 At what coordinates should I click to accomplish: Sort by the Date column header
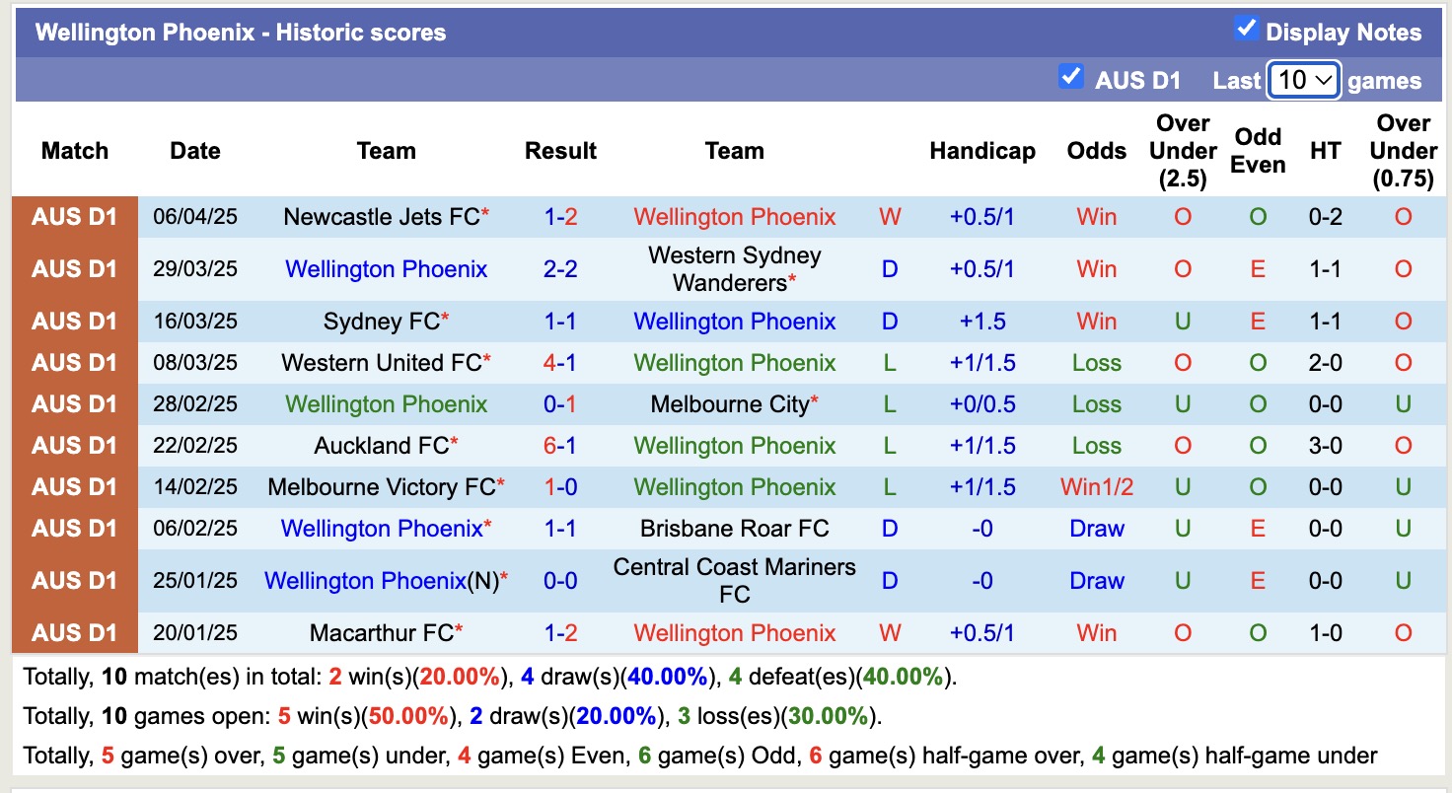coord(194,150)
